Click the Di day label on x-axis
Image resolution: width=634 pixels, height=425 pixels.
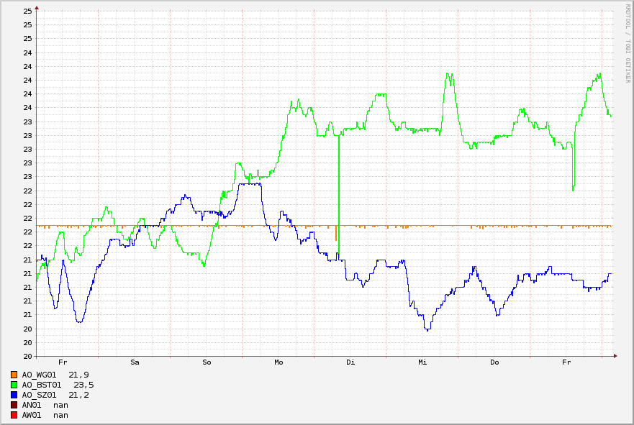(350, 362)
